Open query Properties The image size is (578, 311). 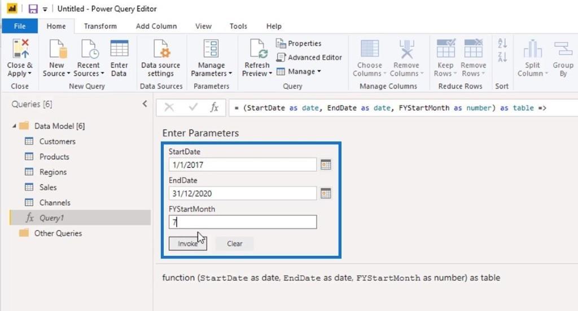(x=299, y=43)
